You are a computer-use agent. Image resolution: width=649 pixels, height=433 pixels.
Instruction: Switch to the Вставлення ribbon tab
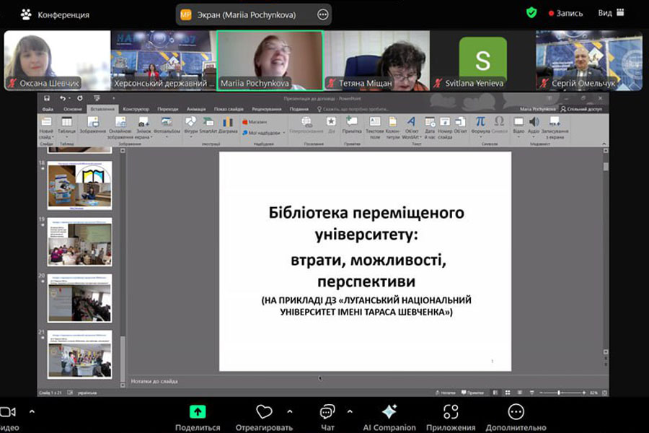101,109
